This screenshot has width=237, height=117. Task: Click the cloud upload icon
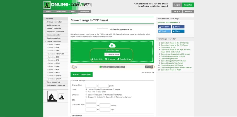(112, 45)
